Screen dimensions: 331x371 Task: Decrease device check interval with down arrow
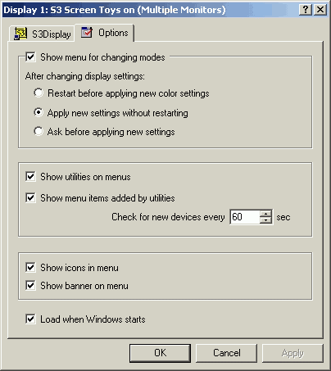point(265,220)
